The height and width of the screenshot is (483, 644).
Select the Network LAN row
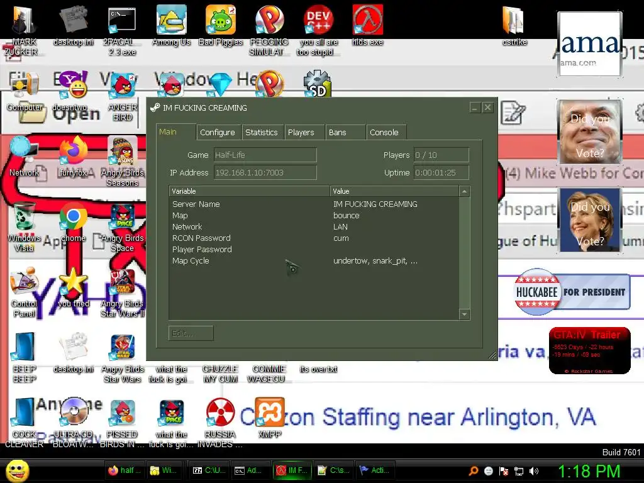(x=314, y=226)
